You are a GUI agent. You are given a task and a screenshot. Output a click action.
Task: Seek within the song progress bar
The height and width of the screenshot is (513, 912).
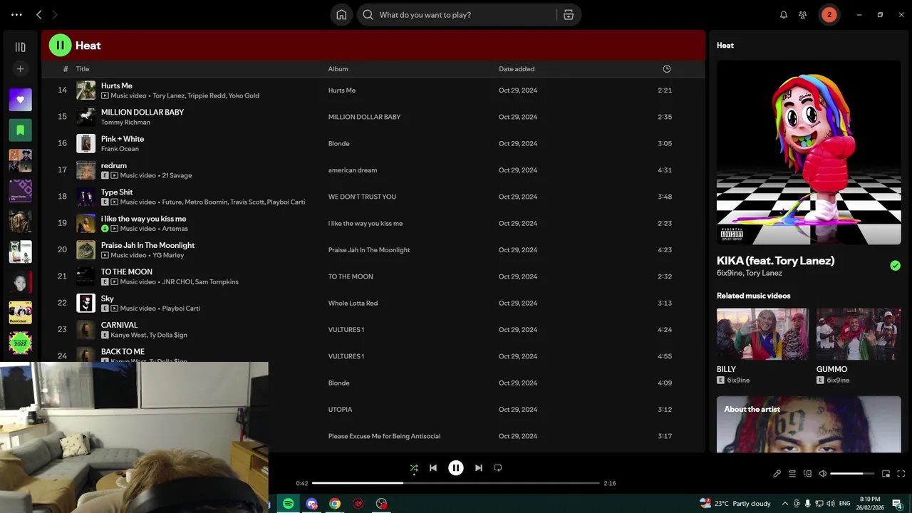[x=456, y=483]
